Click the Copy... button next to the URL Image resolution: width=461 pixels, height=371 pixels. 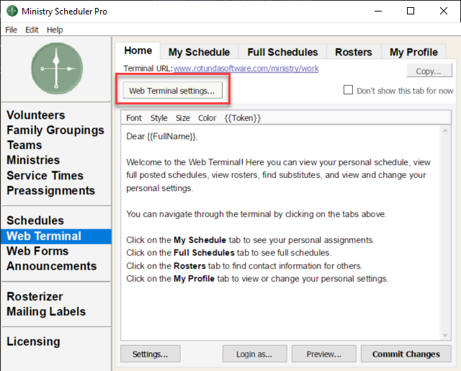point(429,71)
